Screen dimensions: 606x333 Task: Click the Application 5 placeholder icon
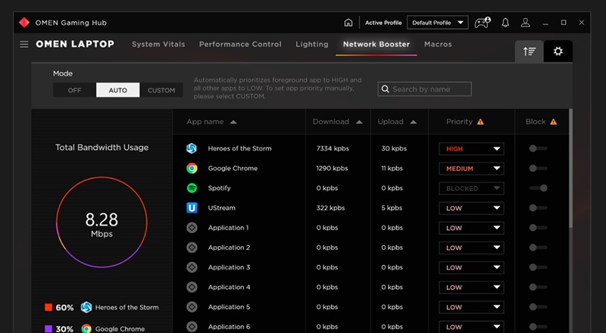(192, 307)
